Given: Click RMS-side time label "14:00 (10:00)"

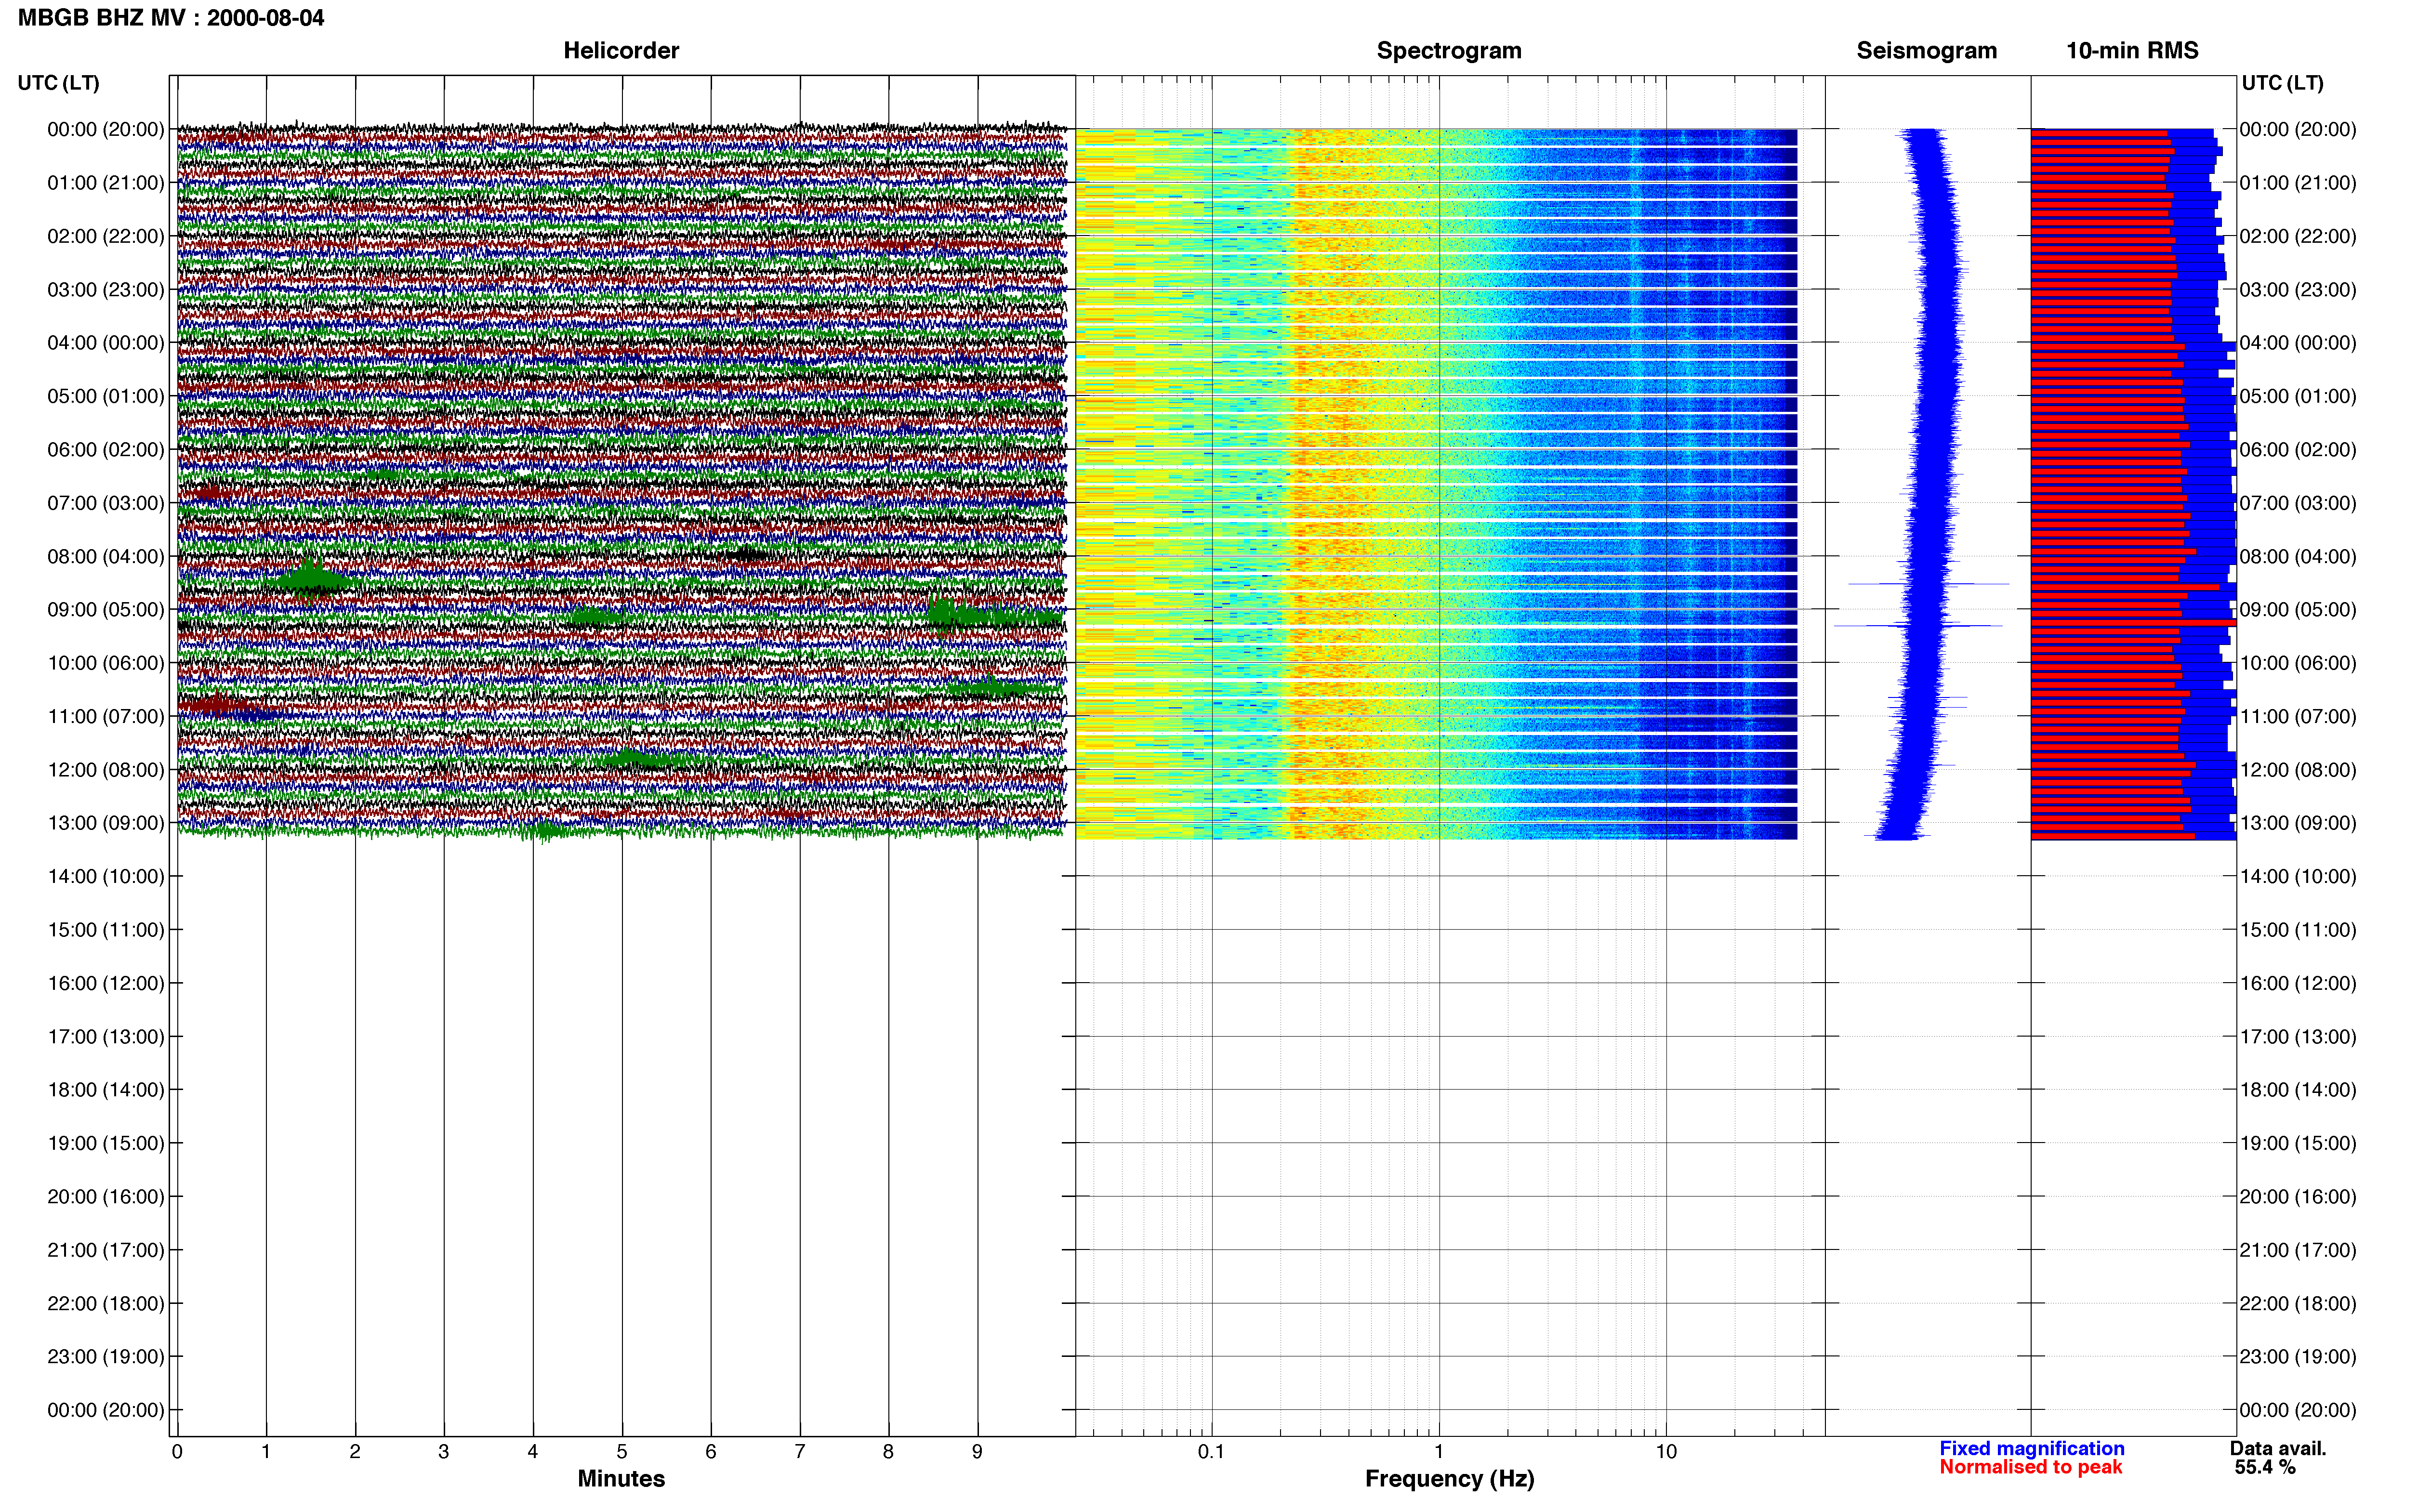Looking at the screenshot, I should coord(2298,877).
